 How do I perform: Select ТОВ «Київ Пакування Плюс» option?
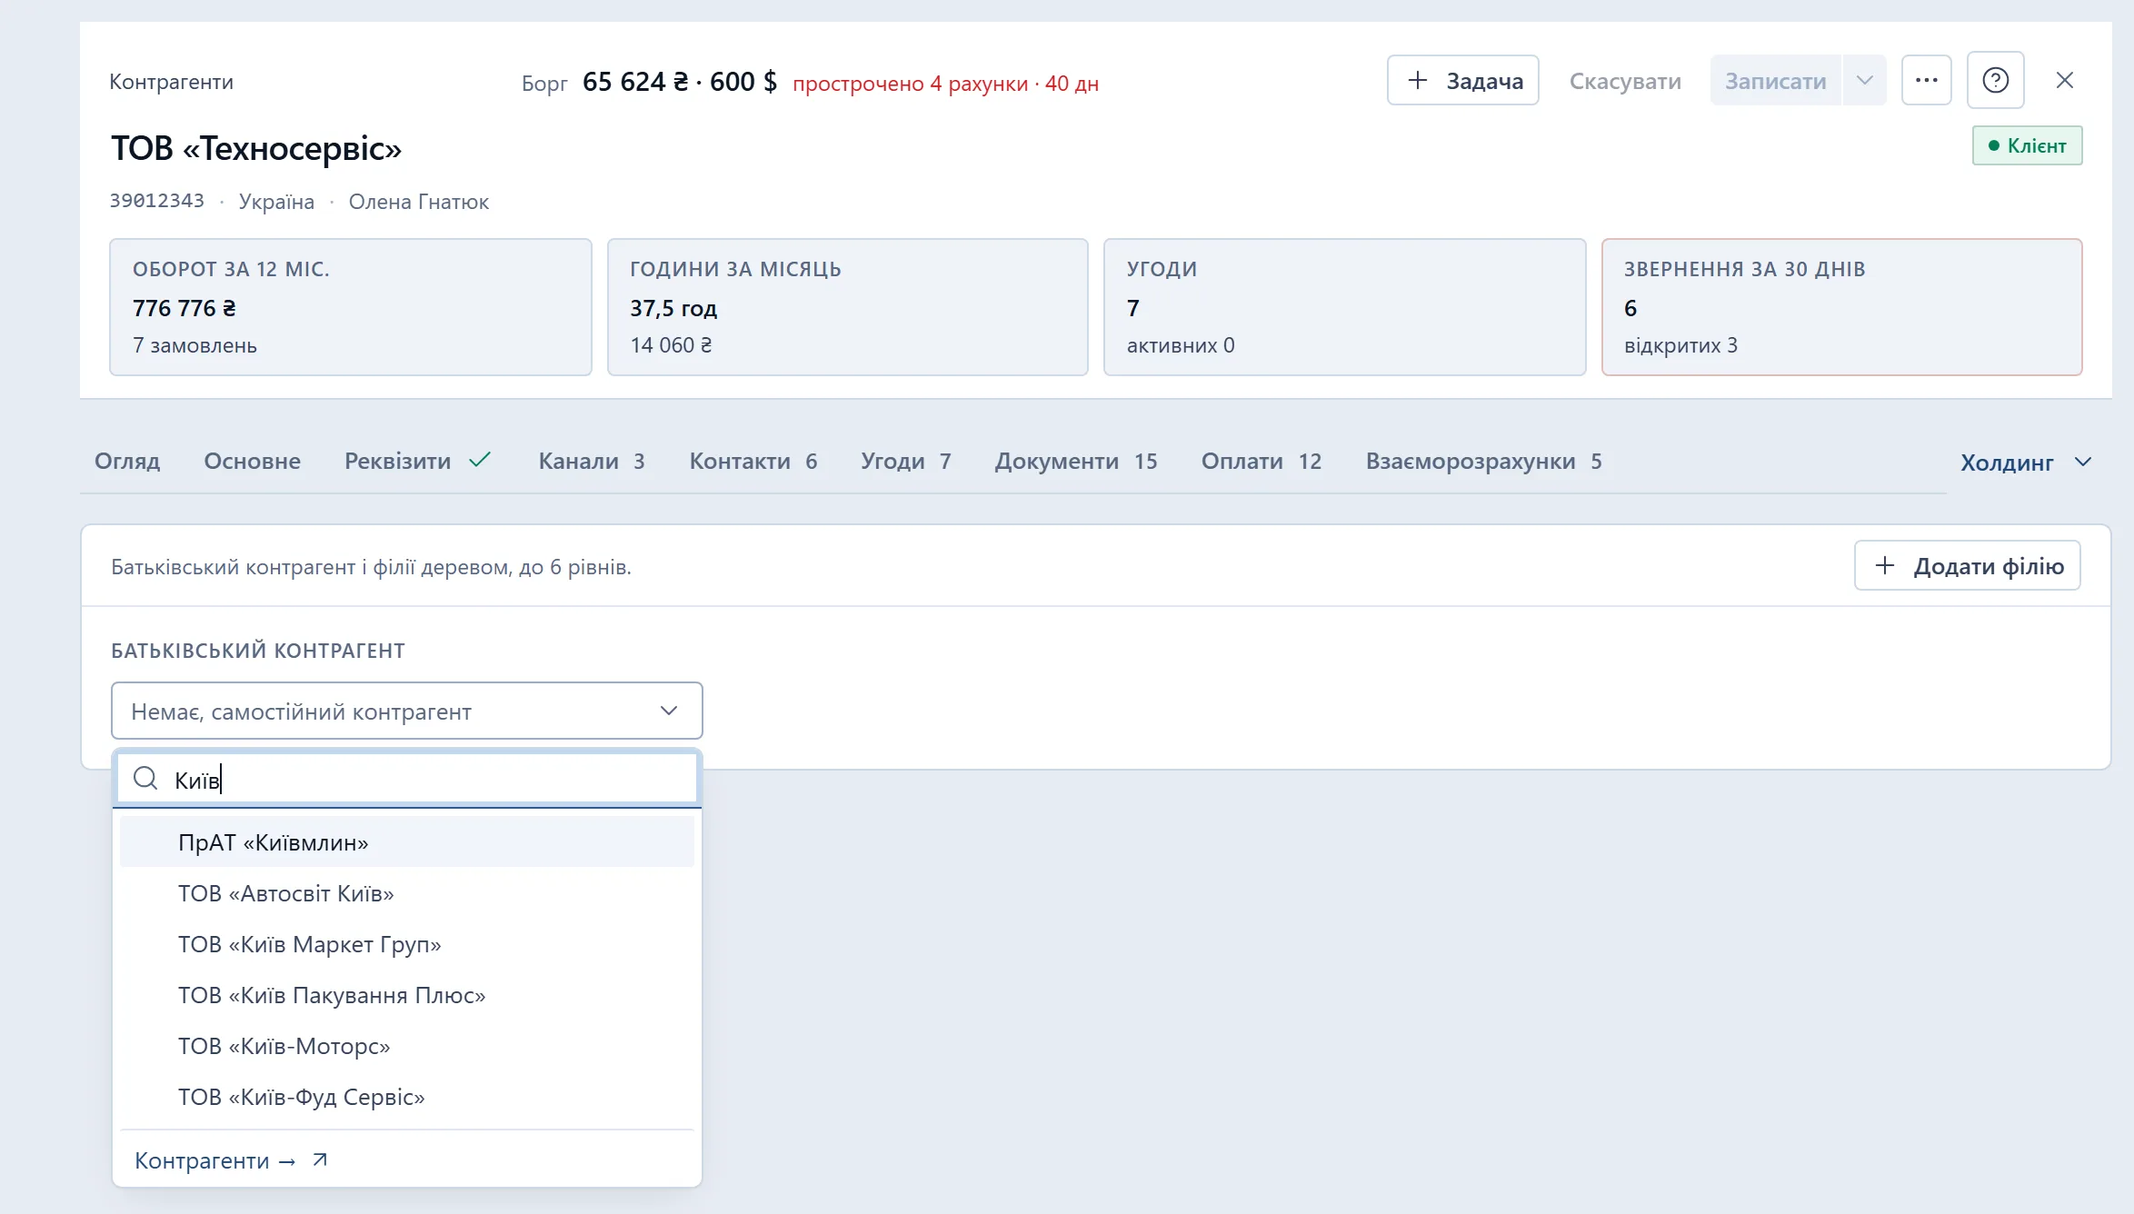pos(406,994)
